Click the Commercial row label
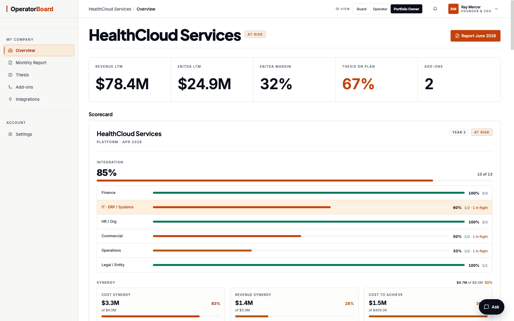Screen dimensions: 514x321 click(x=112, y=236)
